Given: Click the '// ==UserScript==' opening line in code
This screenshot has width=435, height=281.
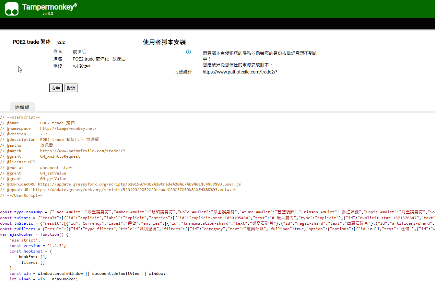Looking at the screenshot, I should (x=20, y=118).
